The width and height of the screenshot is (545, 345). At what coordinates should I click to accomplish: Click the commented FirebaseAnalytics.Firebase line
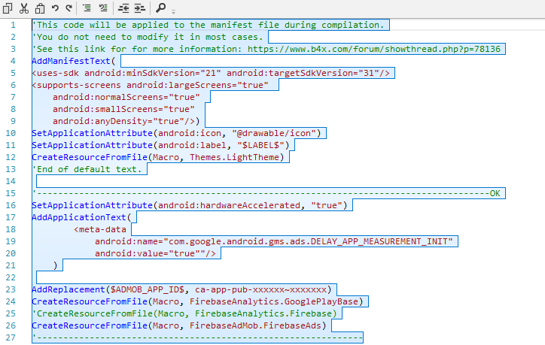click(x=184, y=313)
